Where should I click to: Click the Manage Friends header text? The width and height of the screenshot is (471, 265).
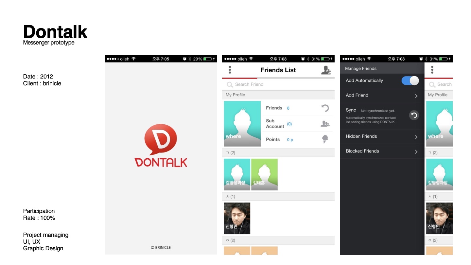tap(361, 68)
